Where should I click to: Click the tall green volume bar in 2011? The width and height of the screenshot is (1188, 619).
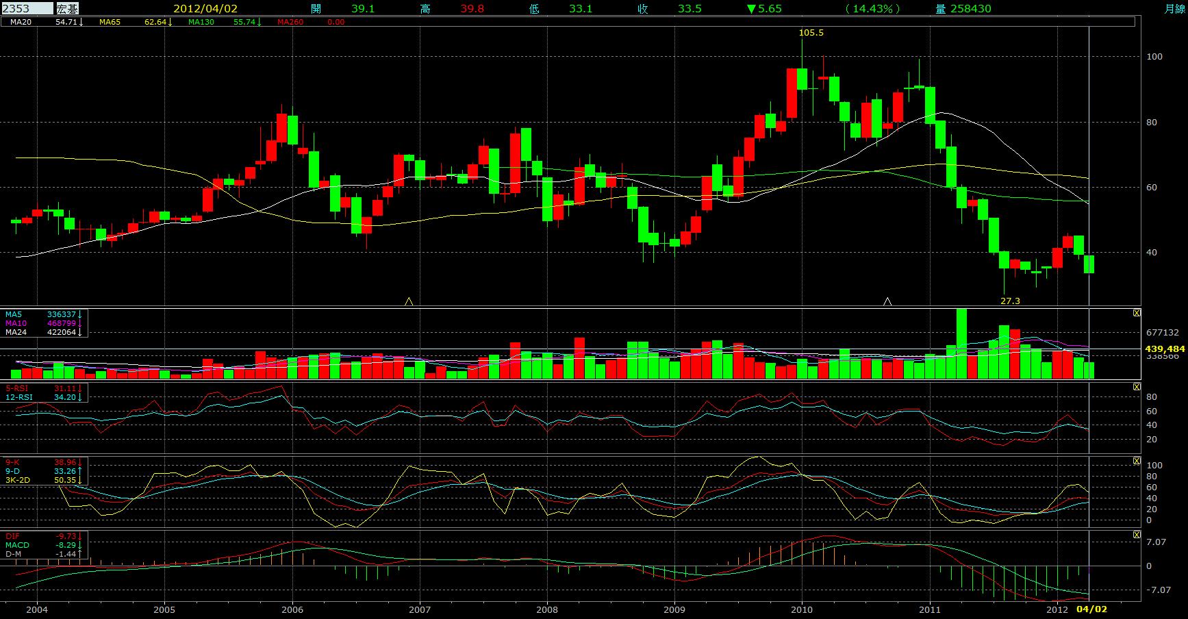click(961, 344)
